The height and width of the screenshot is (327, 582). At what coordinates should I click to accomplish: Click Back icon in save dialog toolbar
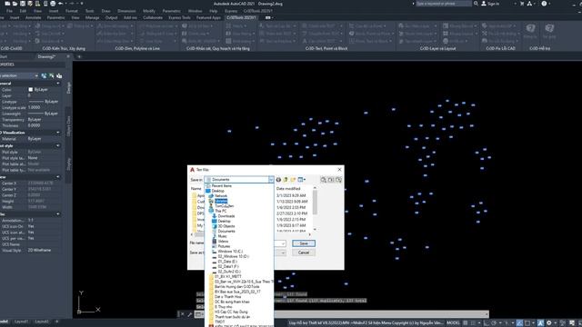[x=278, y=180]
